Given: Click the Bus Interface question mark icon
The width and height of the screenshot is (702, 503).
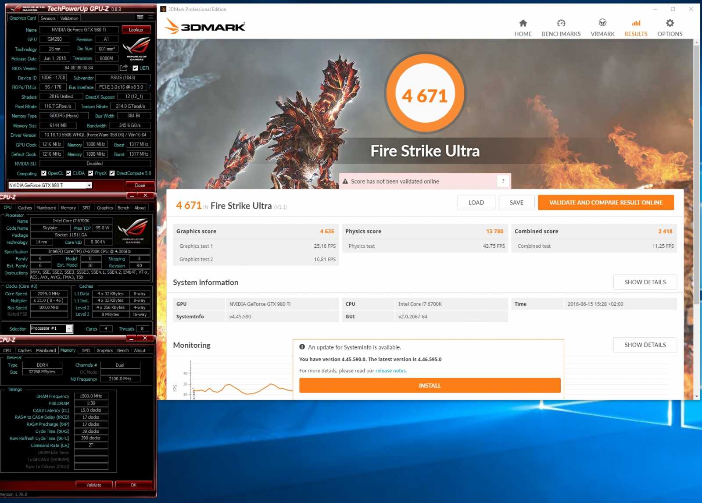Looking at the screenshot, I should pos(150,87).
